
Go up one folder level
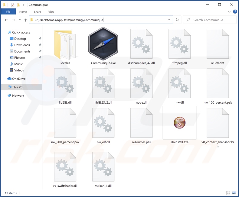coord(26,20)
